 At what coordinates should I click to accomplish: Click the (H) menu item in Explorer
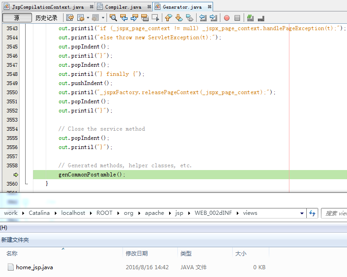tap(4, 228)
